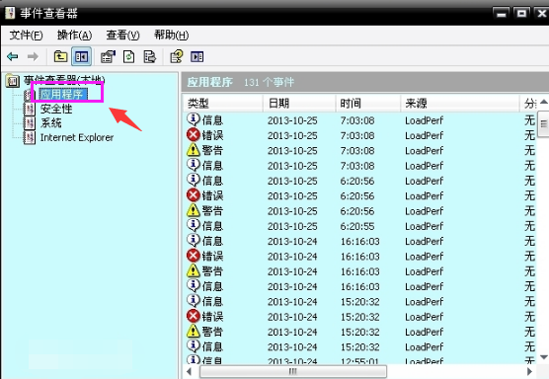Select Internet Explorer log in tree
549x379 pixels.
[77, 137]
